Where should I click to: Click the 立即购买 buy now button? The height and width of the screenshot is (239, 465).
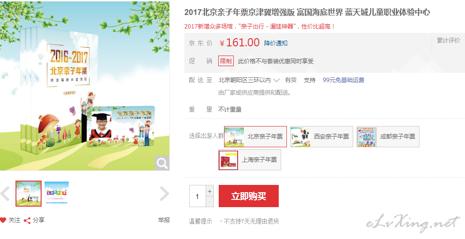[249, 196]
